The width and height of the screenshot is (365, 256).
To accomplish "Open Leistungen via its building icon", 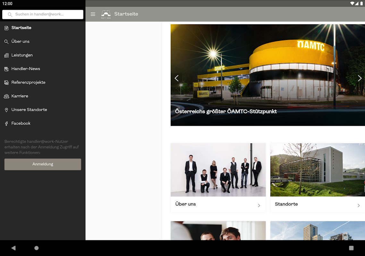I will click(6, 55).
